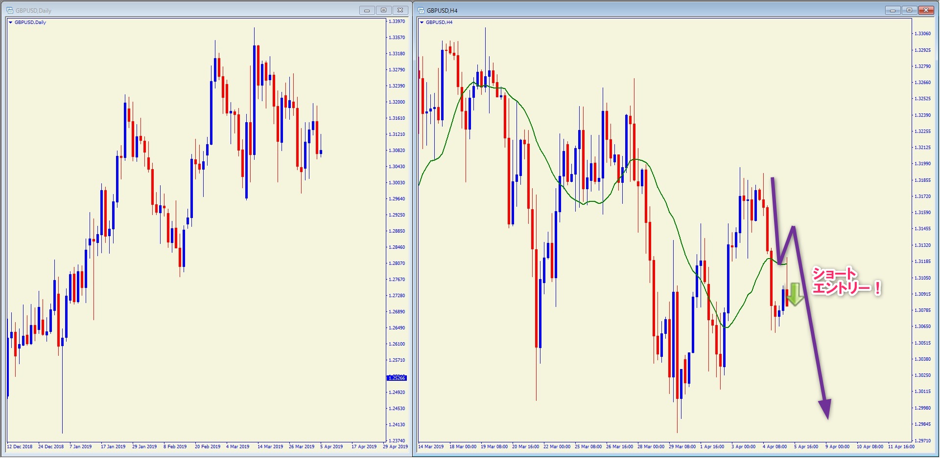Click the 5 Apr 2019 date on the Daily axis

coord(332,447)
